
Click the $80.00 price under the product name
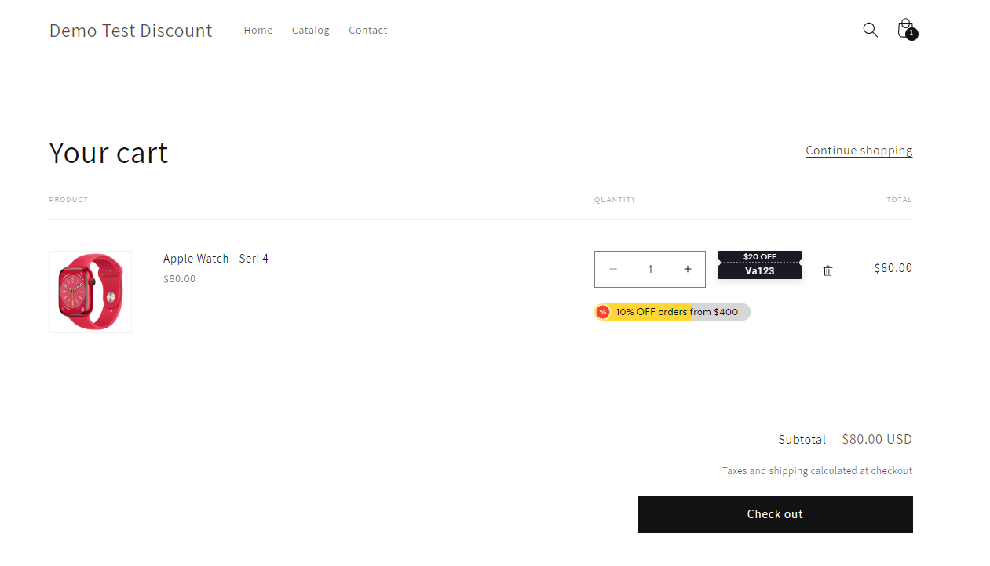coord(180,279)
